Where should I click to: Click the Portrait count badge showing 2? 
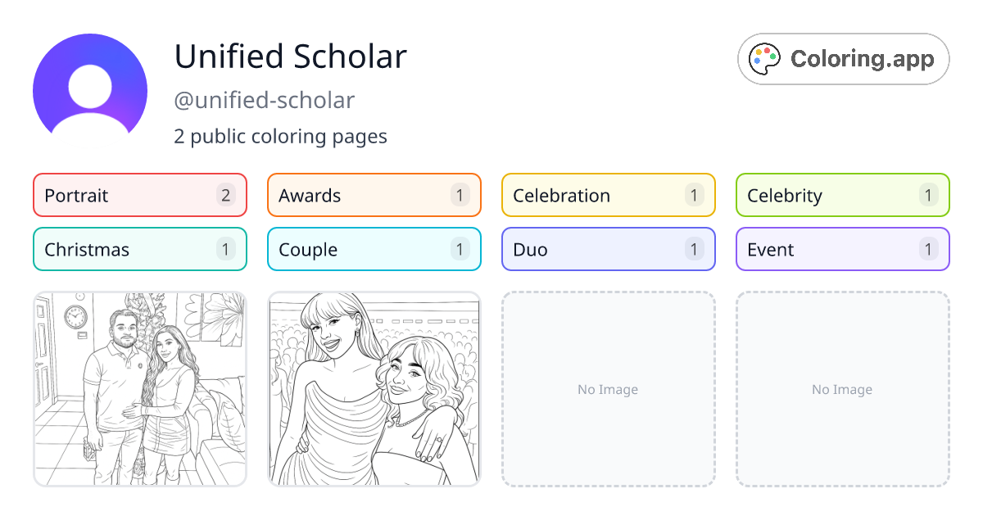[x=225, y=195]
